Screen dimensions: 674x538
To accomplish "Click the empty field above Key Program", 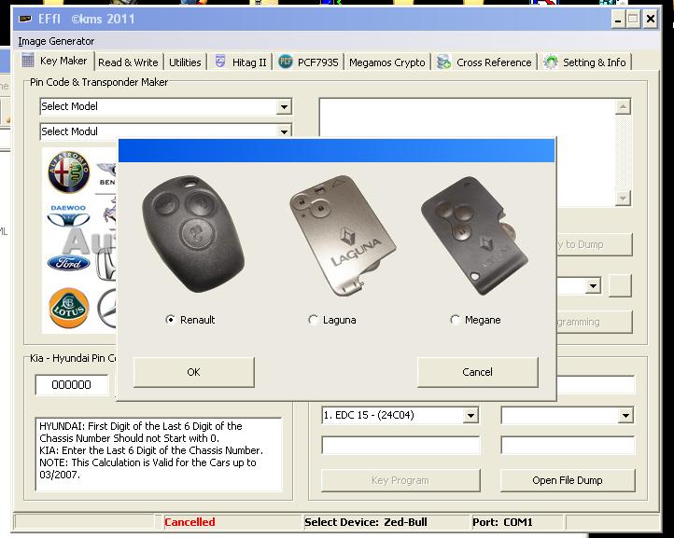I will click(400, 446).
